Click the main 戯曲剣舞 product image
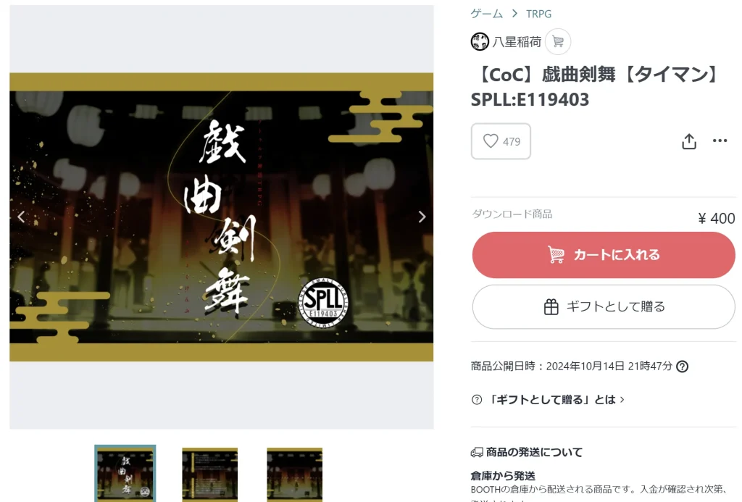The image size is (742, 502). click(222, 217)
